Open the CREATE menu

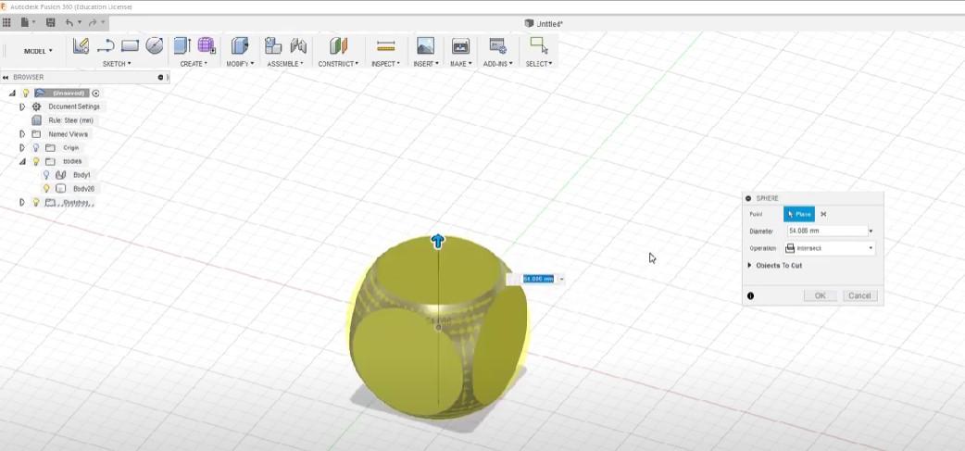click(x=194, y=64)
